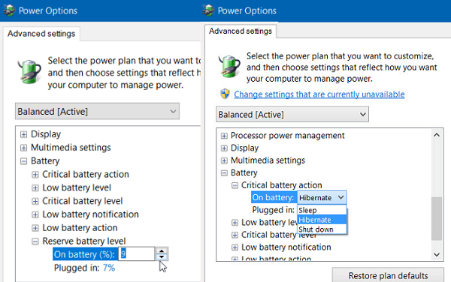Viewport: 451px width, 282px height.
Task: Select the Advanced settings tab in right window
Action: 241,31
